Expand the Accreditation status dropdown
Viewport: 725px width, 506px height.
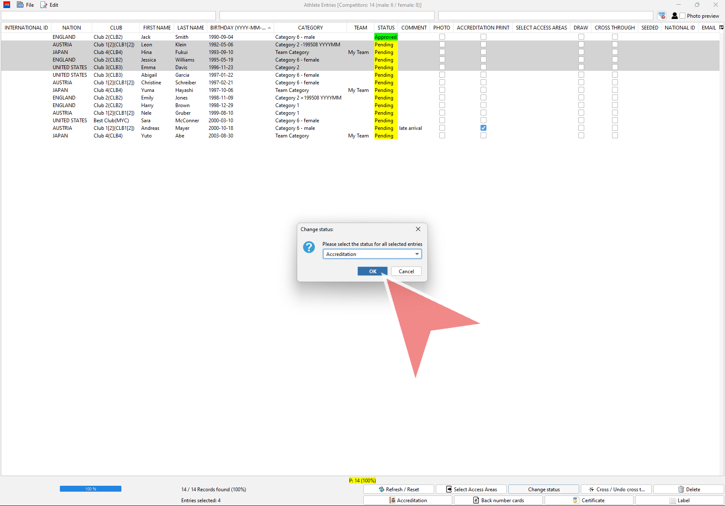coord(417,254)
